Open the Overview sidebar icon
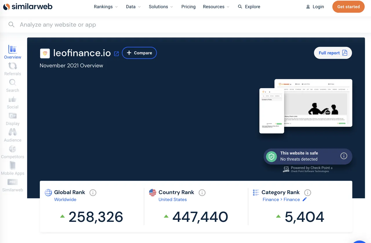Image resolution: width=371 pixels, height=243 pixels. click(x=13, y=49)
